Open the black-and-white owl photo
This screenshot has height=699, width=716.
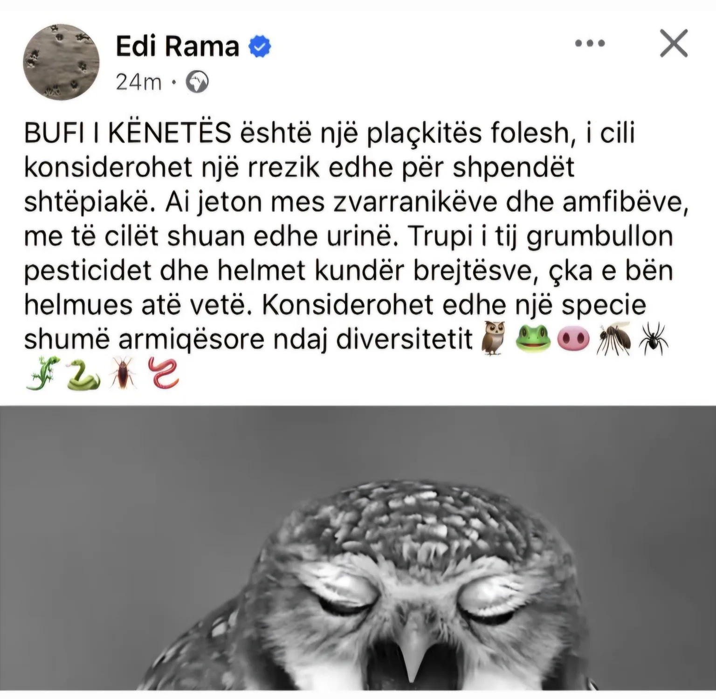pos(358,548)
